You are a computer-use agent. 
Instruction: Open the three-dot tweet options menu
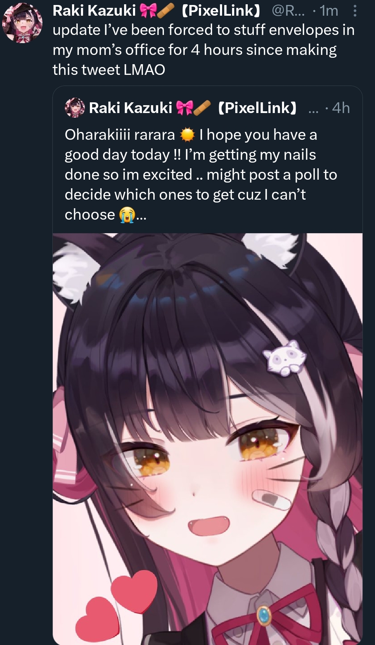point(354,11)
